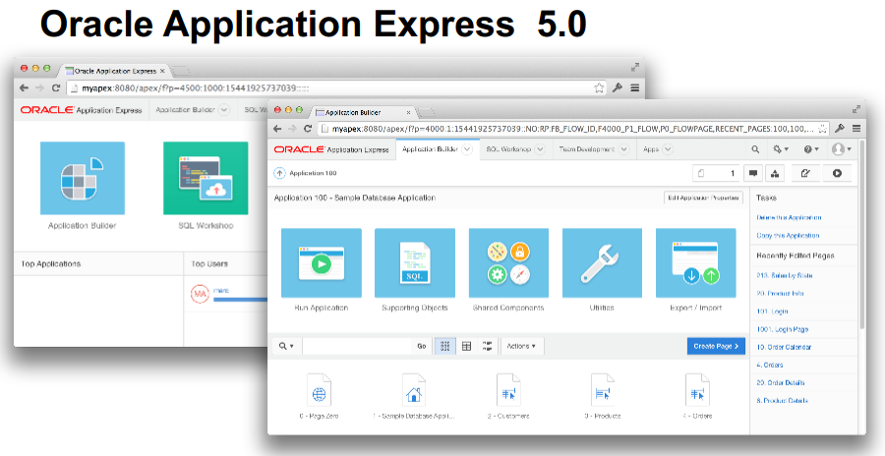The width and height of the screenshot is (885, 456).
Task: Open the 3 - Products page icon
Action: coord(603,390)
